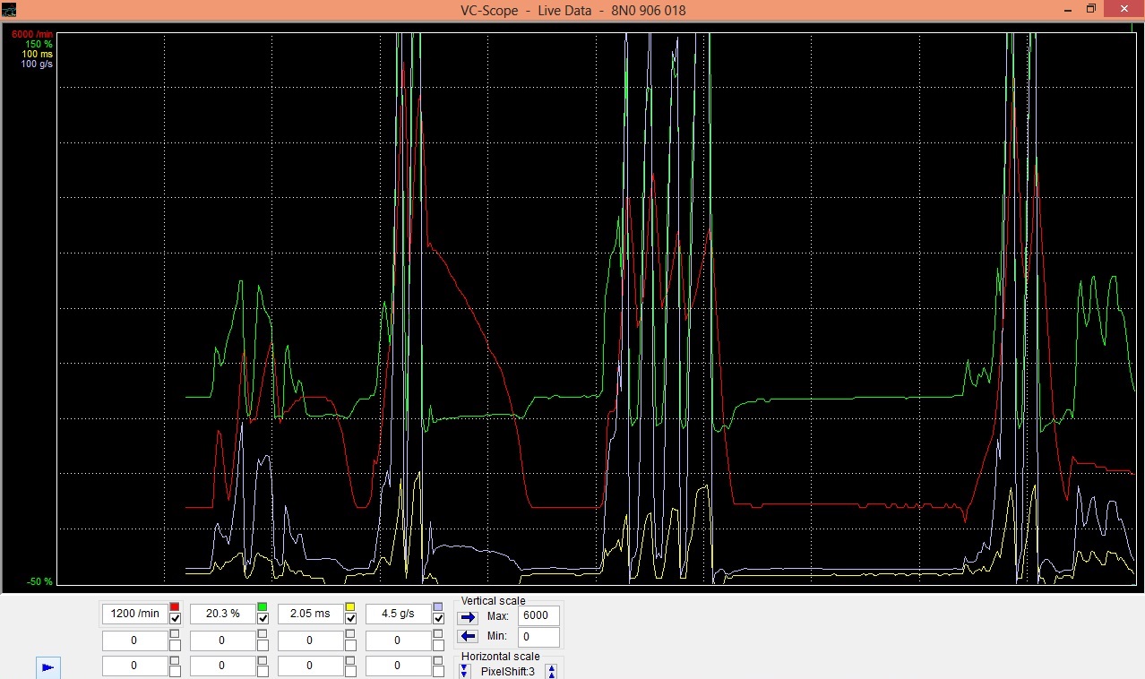Image resolution: width=1145 pixels, height=679 pixels.
Task: Uncheck the checkbox next to 20.3 %
Action: (263, 619)
